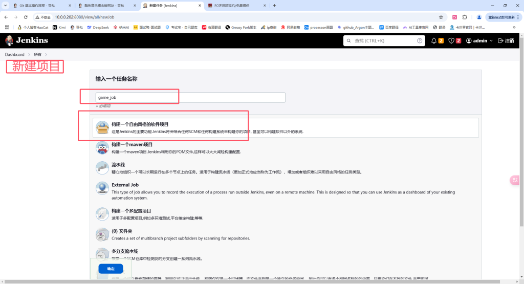
Task: Expand the 所有 breadcrumb chevron
Action: (x=46, y=54)
